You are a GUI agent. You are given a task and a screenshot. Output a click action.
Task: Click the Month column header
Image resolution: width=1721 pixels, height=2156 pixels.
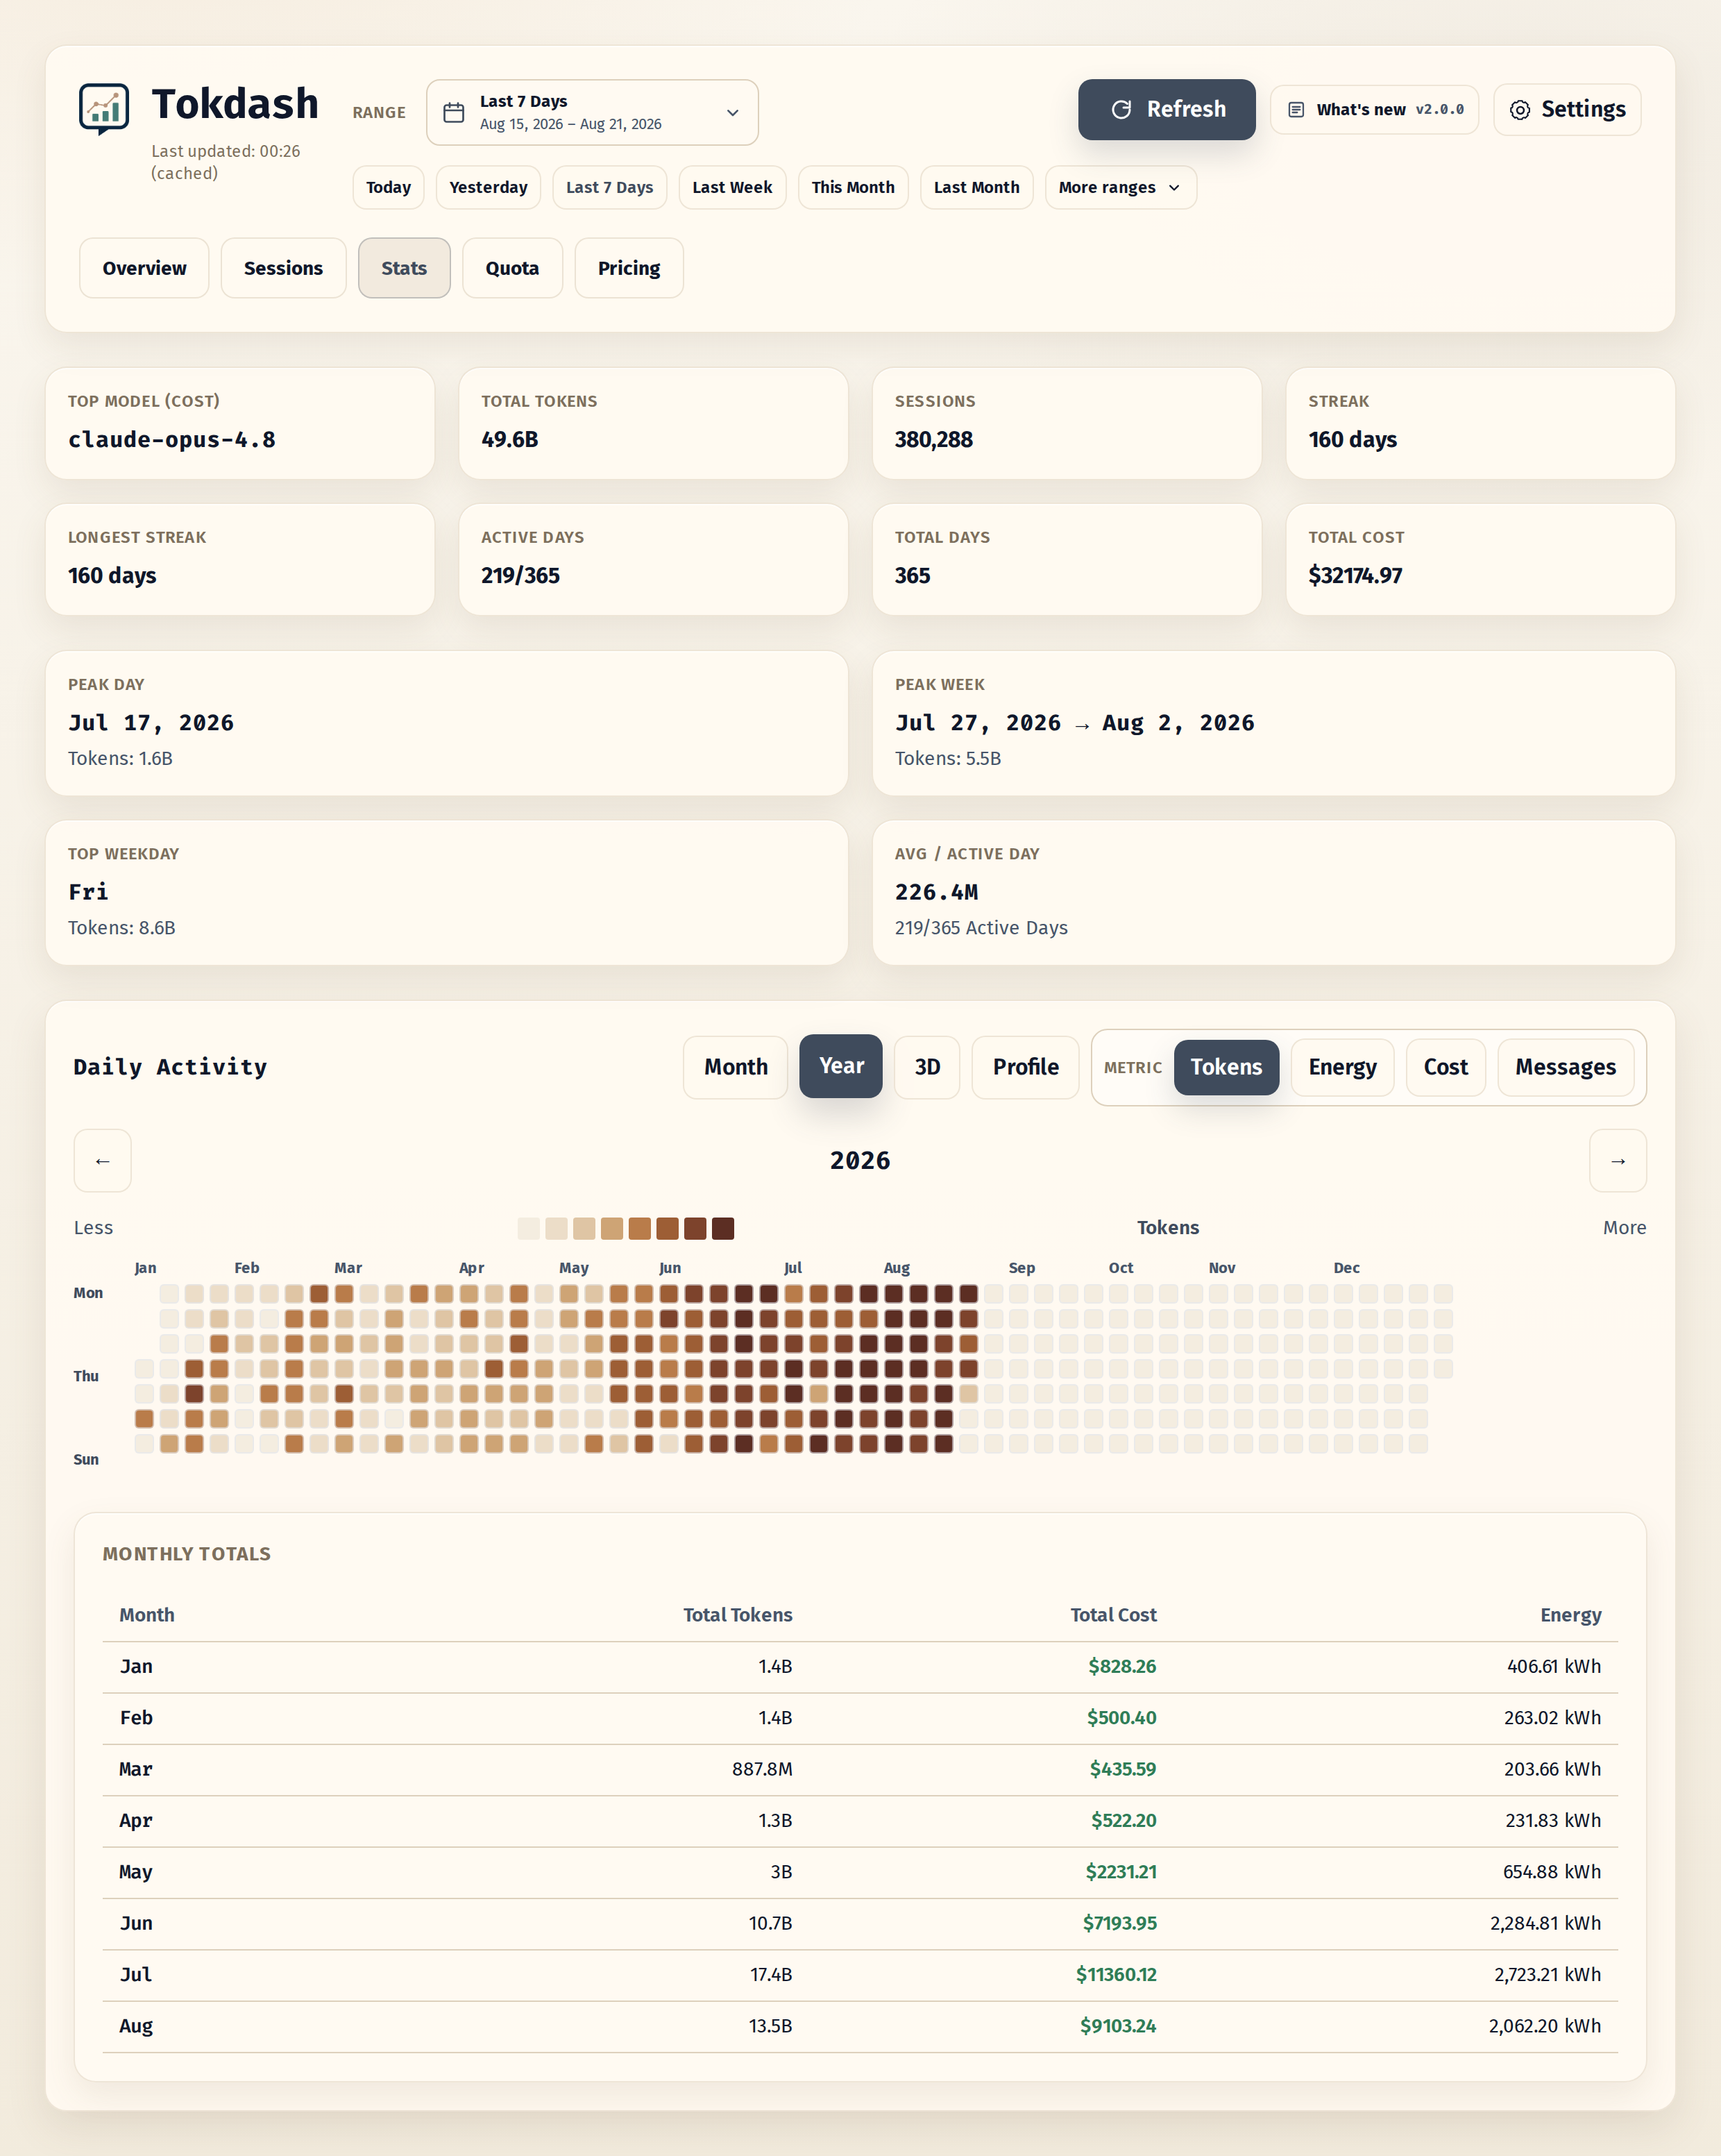tap(147, 1615)
